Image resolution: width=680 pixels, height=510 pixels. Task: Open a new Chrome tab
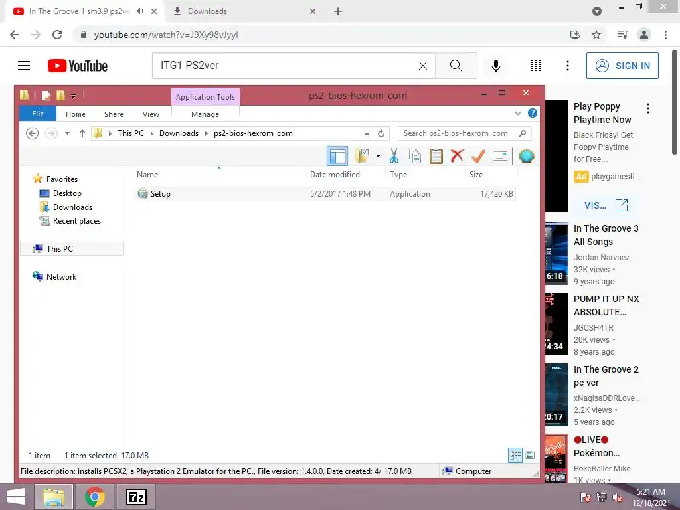[x=338, y=12]
